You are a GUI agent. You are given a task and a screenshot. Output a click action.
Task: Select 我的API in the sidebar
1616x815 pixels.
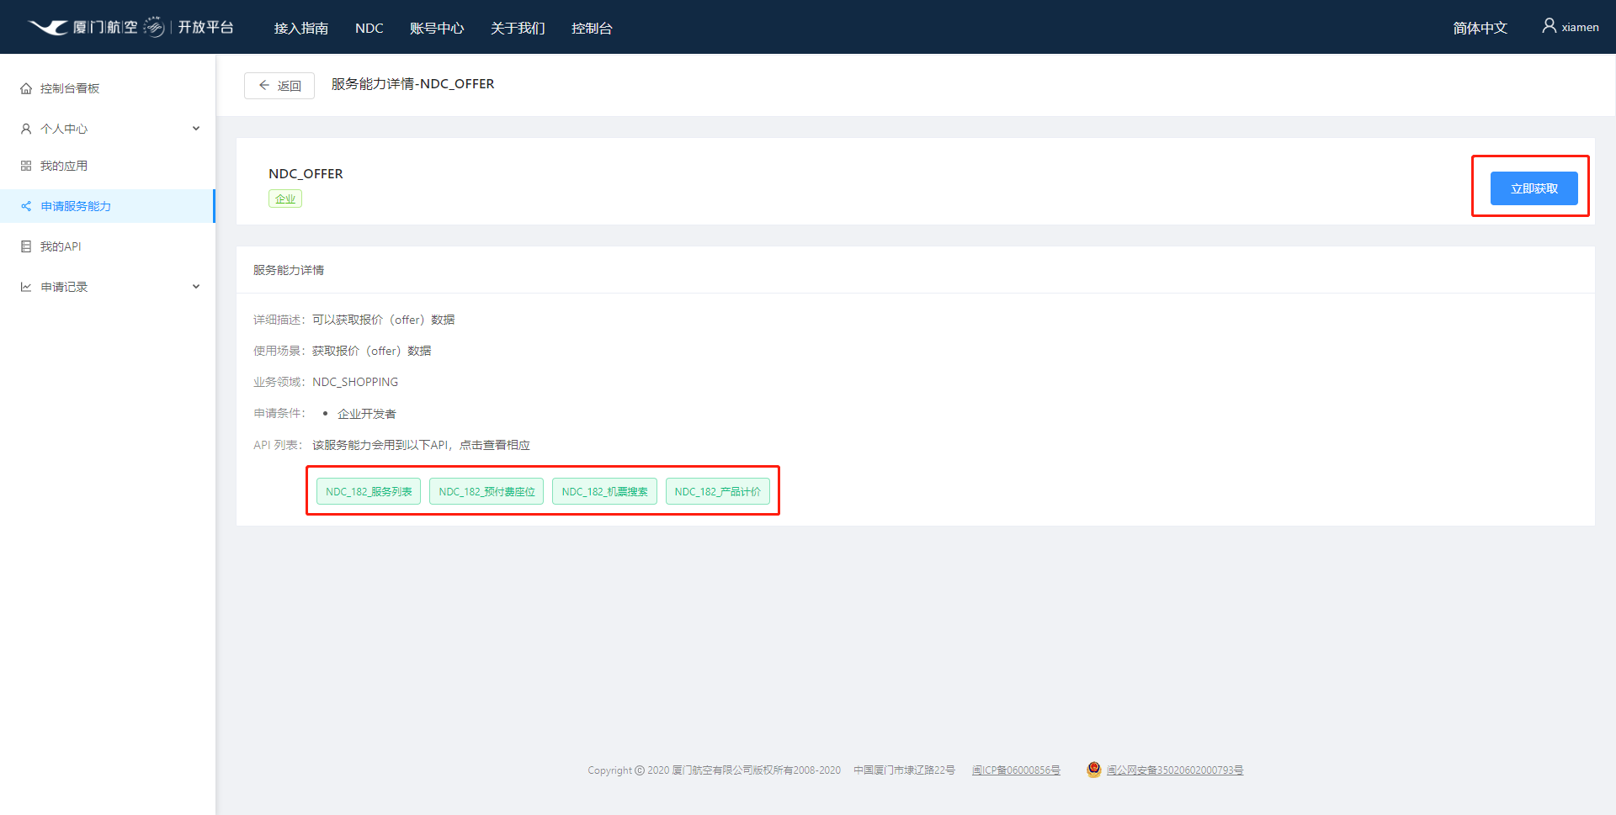(x=108, y=246)
